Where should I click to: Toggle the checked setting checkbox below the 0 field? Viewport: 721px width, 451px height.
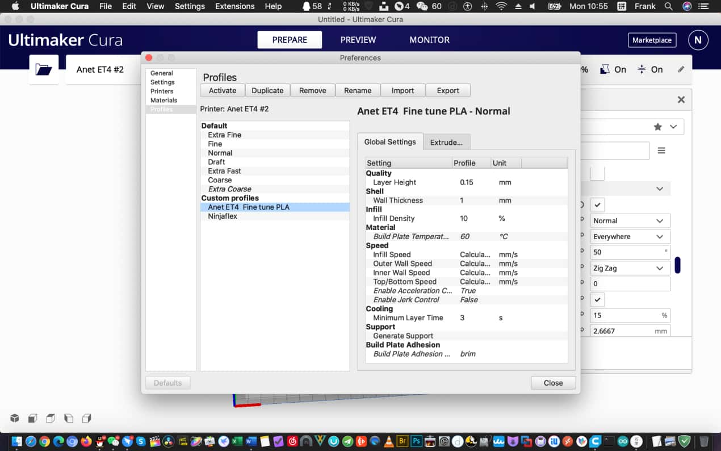pyautogui.click(x=597, y=299)
